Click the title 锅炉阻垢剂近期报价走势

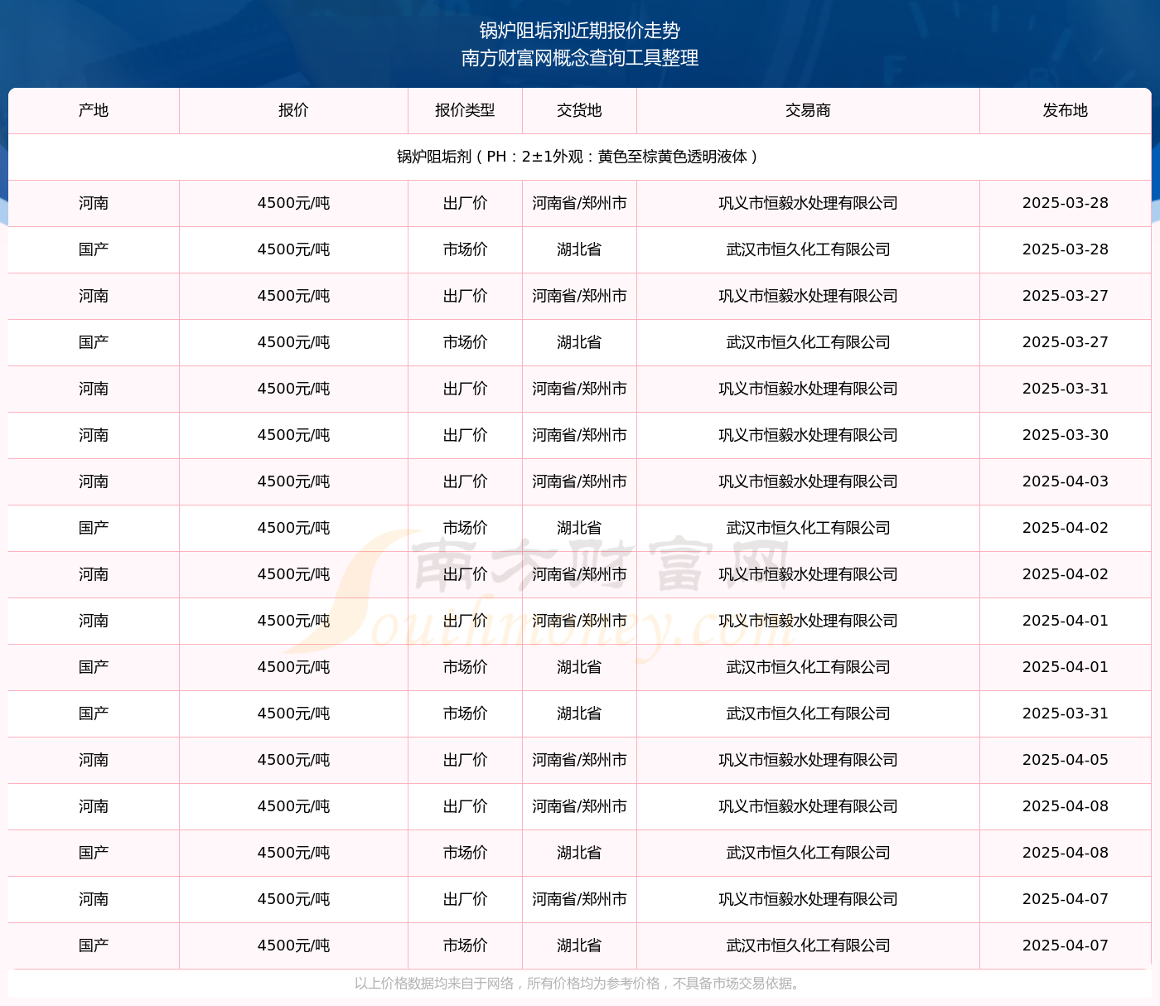[580, 31]
